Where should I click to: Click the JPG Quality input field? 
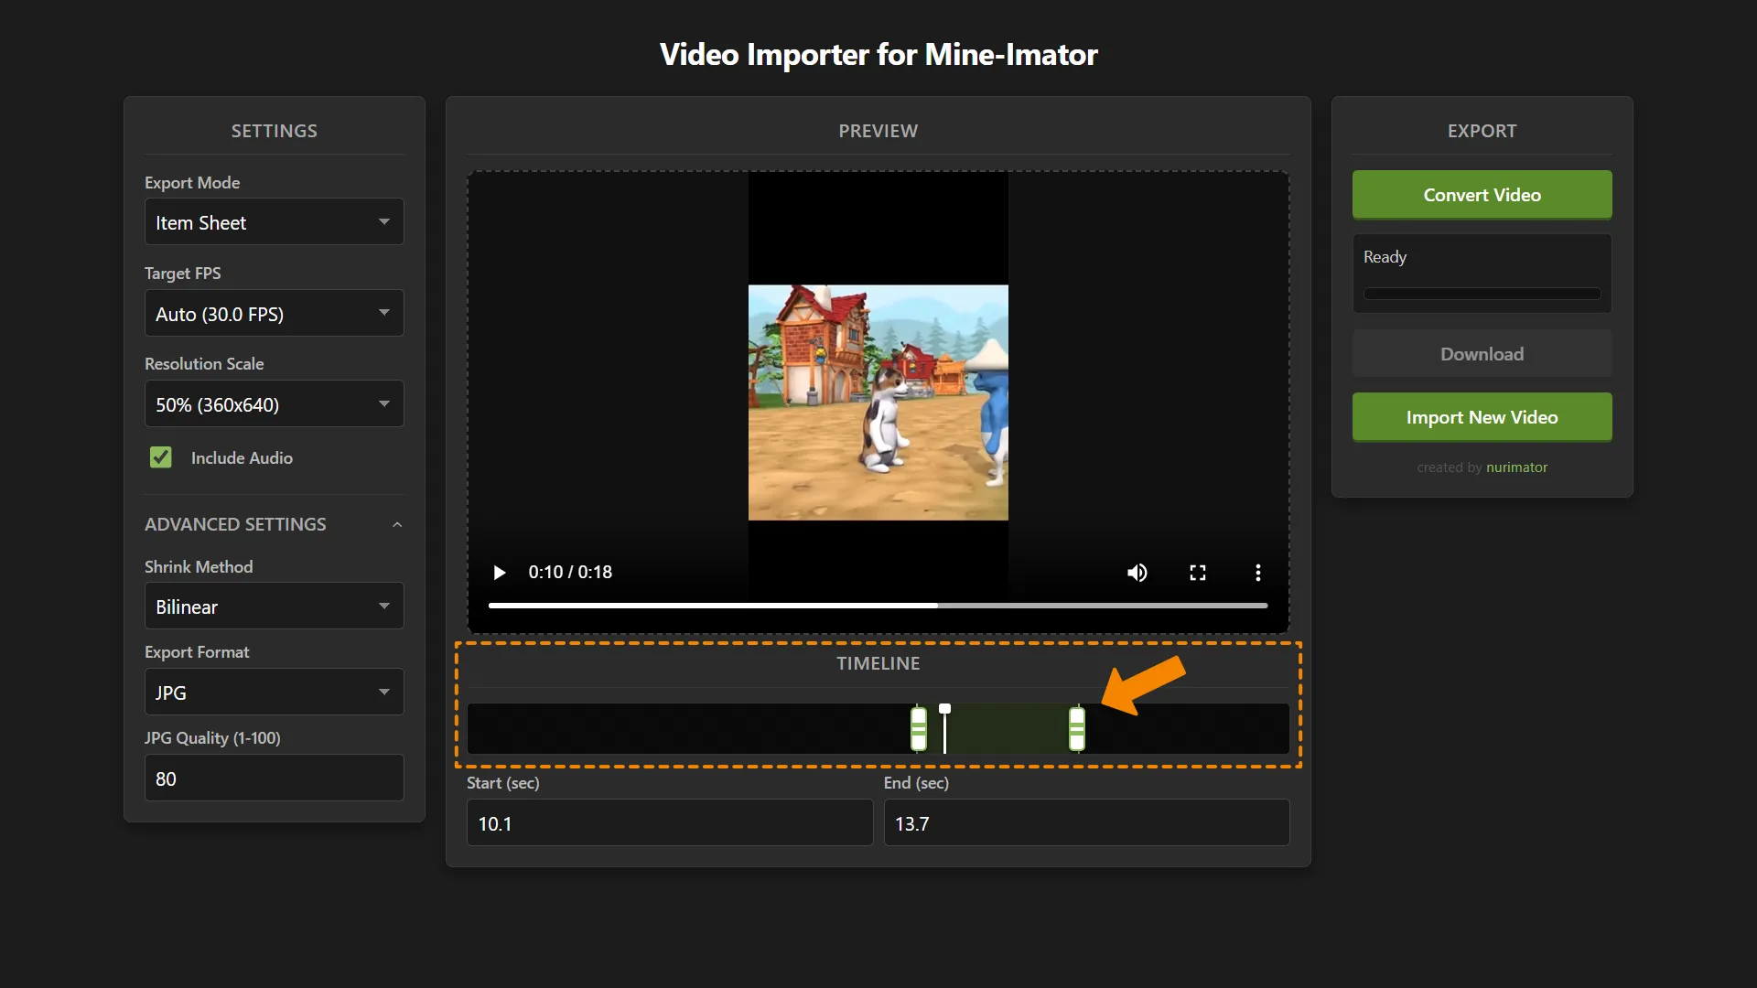coord(274,778)
